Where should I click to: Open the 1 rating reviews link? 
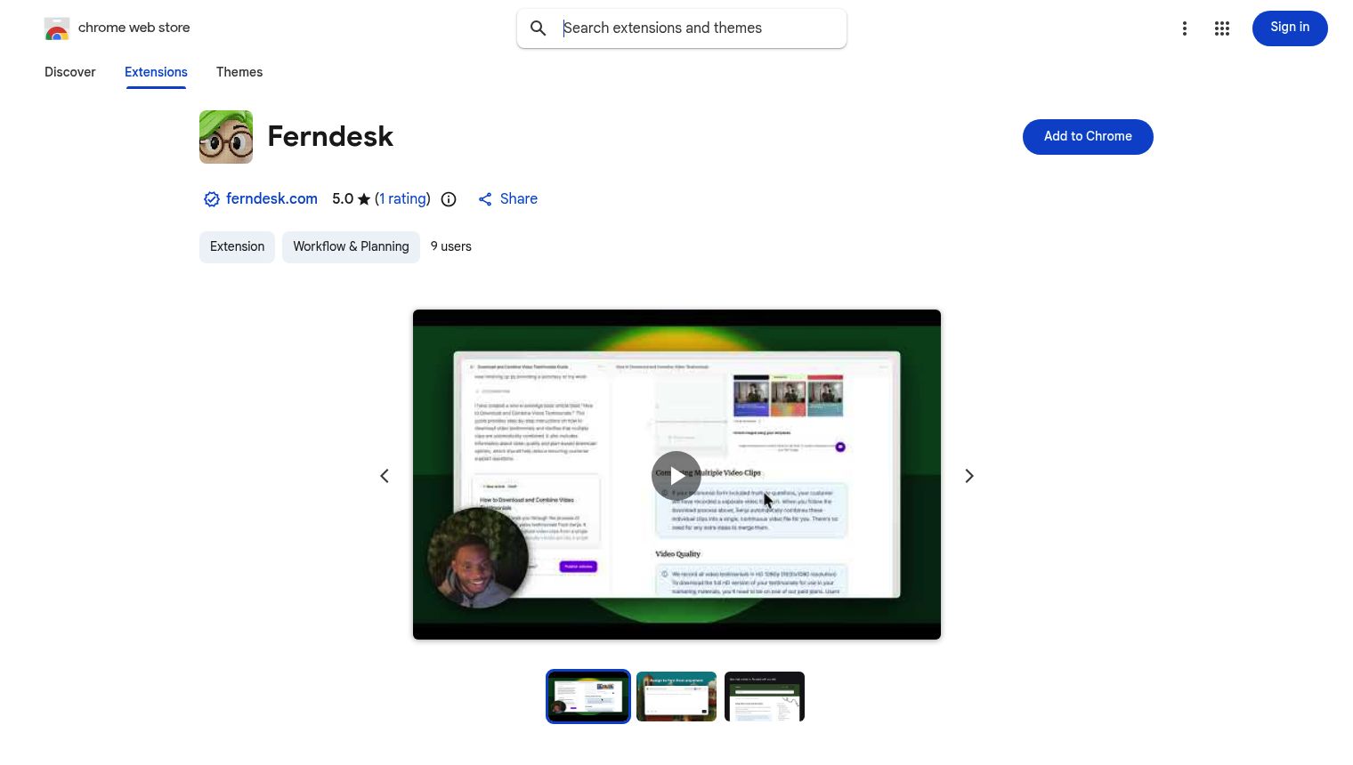coord(402,199)
